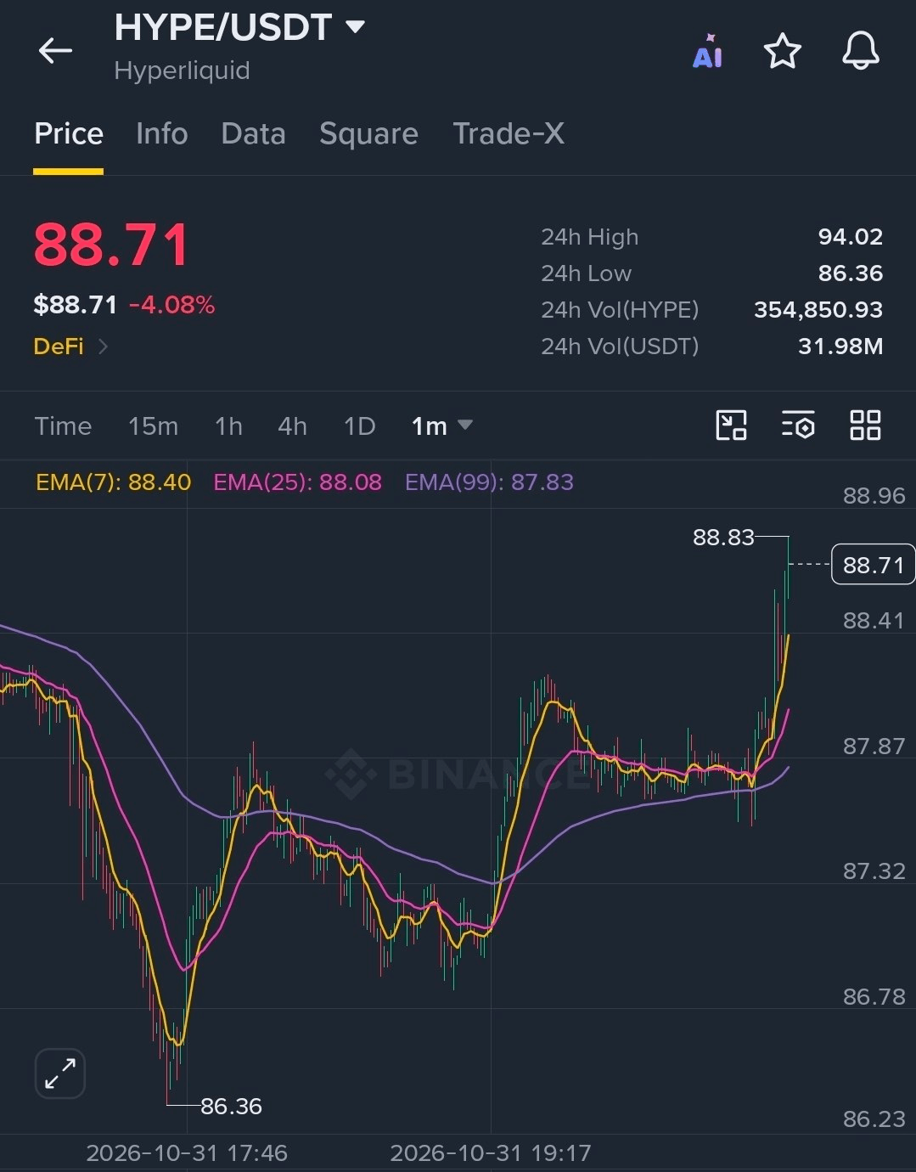Open the Square tab
The width and height of the screenshot is (916, 1172).
368,133
